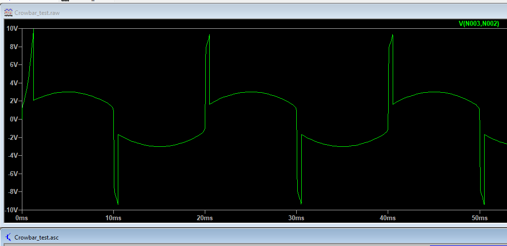Click the -10V label on vertical axis
507x246 pixels.
point(11,210)
